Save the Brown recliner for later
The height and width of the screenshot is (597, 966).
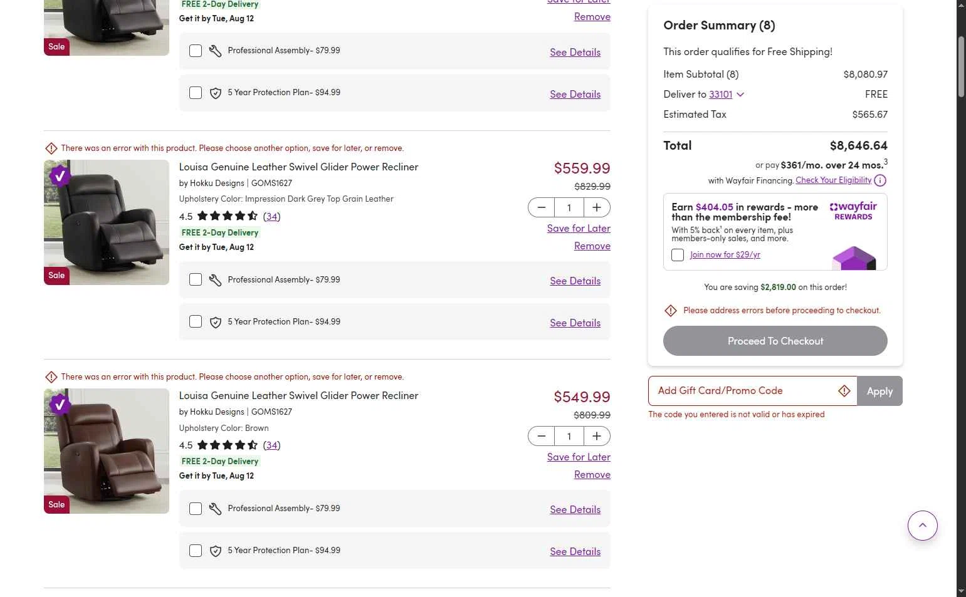[x=579, y=457]
